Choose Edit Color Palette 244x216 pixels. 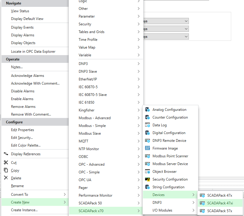(26, 145)
